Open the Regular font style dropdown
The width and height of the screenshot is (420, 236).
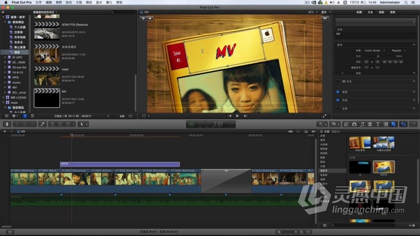click(x=398, y=50)
